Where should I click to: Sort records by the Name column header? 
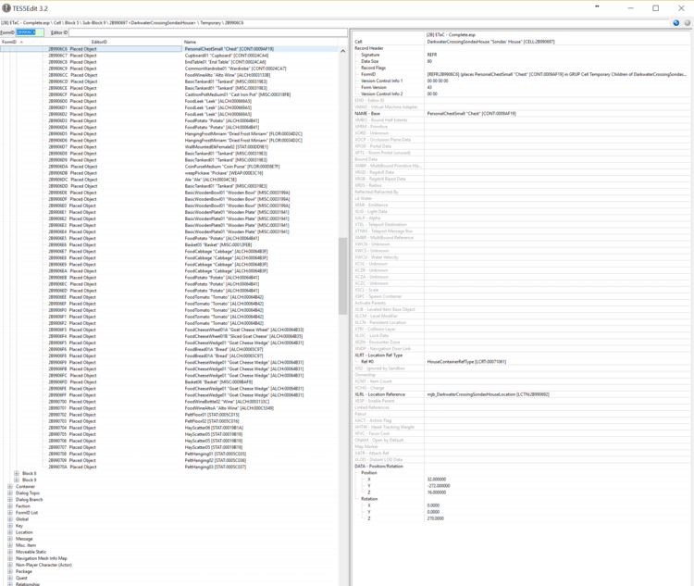191,42
